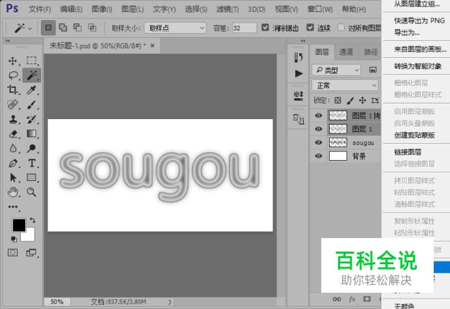The image size is (450, 309).
Task: Click the foreground black color swatch
Action: [x=19, y=225]
